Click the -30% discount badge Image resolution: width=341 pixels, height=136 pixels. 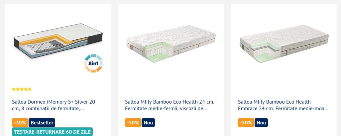(x=20, y=122)
